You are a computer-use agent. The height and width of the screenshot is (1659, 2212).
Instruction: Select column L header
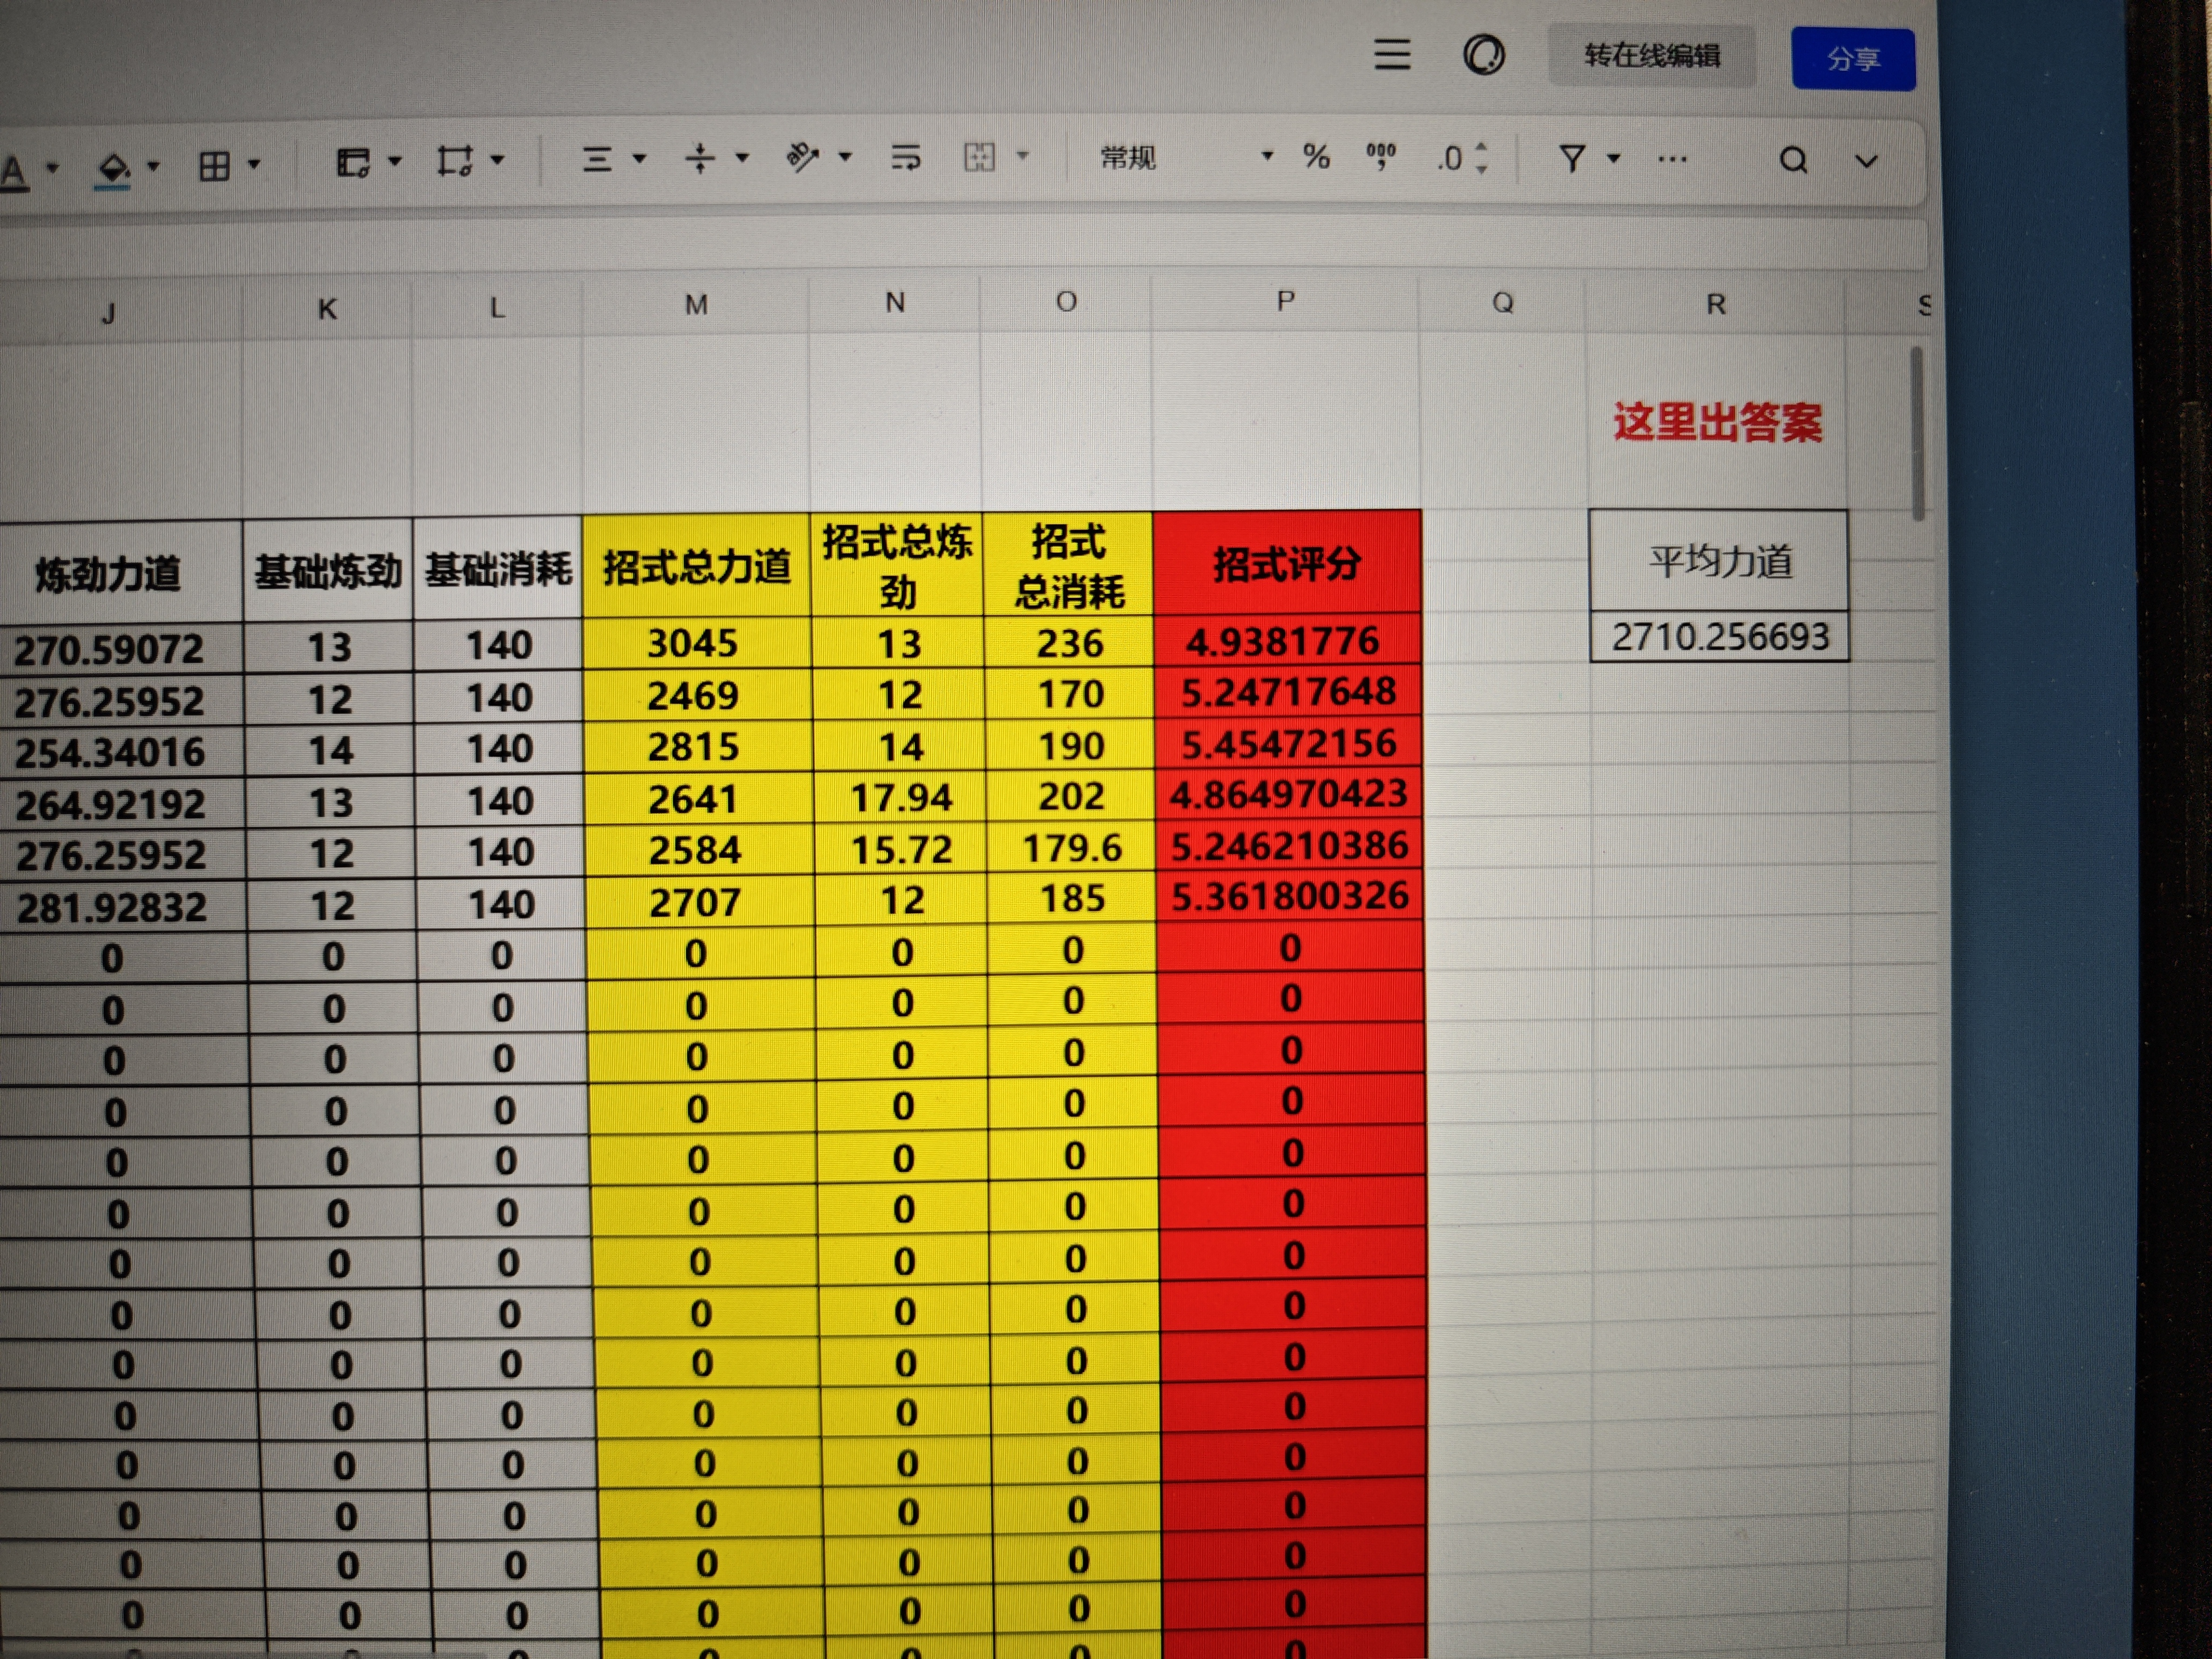[x=497, y=307]
